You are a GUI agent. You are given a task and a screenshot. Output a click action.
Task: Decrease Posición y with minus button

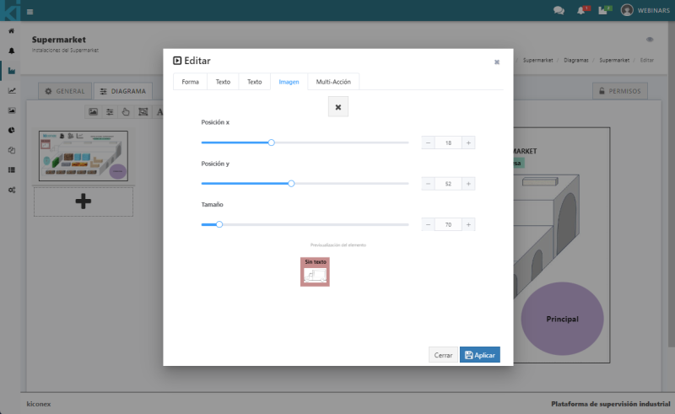[428, 184]
